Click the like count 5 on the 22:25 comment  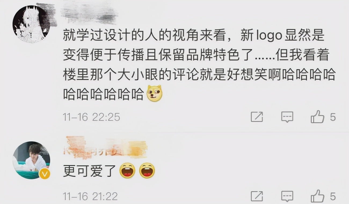coord(333,117)
